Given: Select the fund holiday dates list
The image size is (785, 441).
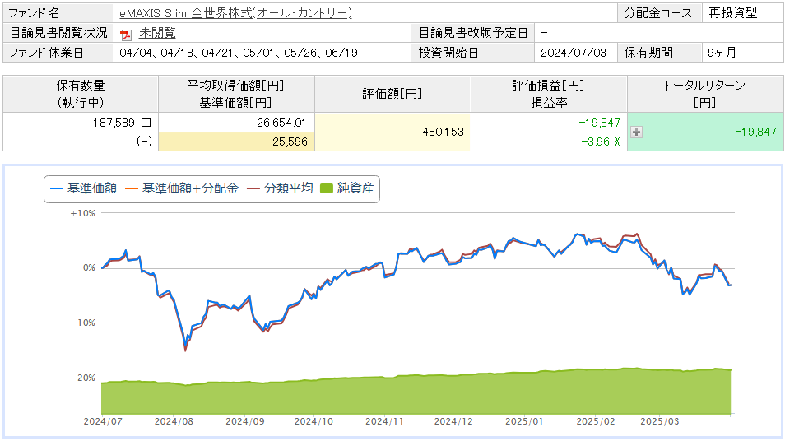Looking at the screenshot, I should [x=239, y=53].
